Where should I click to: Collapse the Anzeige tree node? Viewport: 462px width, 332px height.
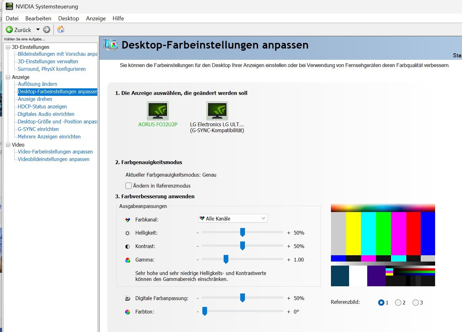click(x=8, y=77)
